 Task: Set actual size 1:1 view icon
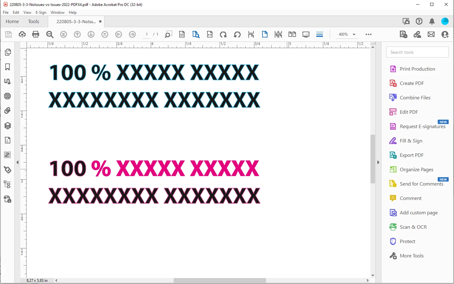click(182, 34)
